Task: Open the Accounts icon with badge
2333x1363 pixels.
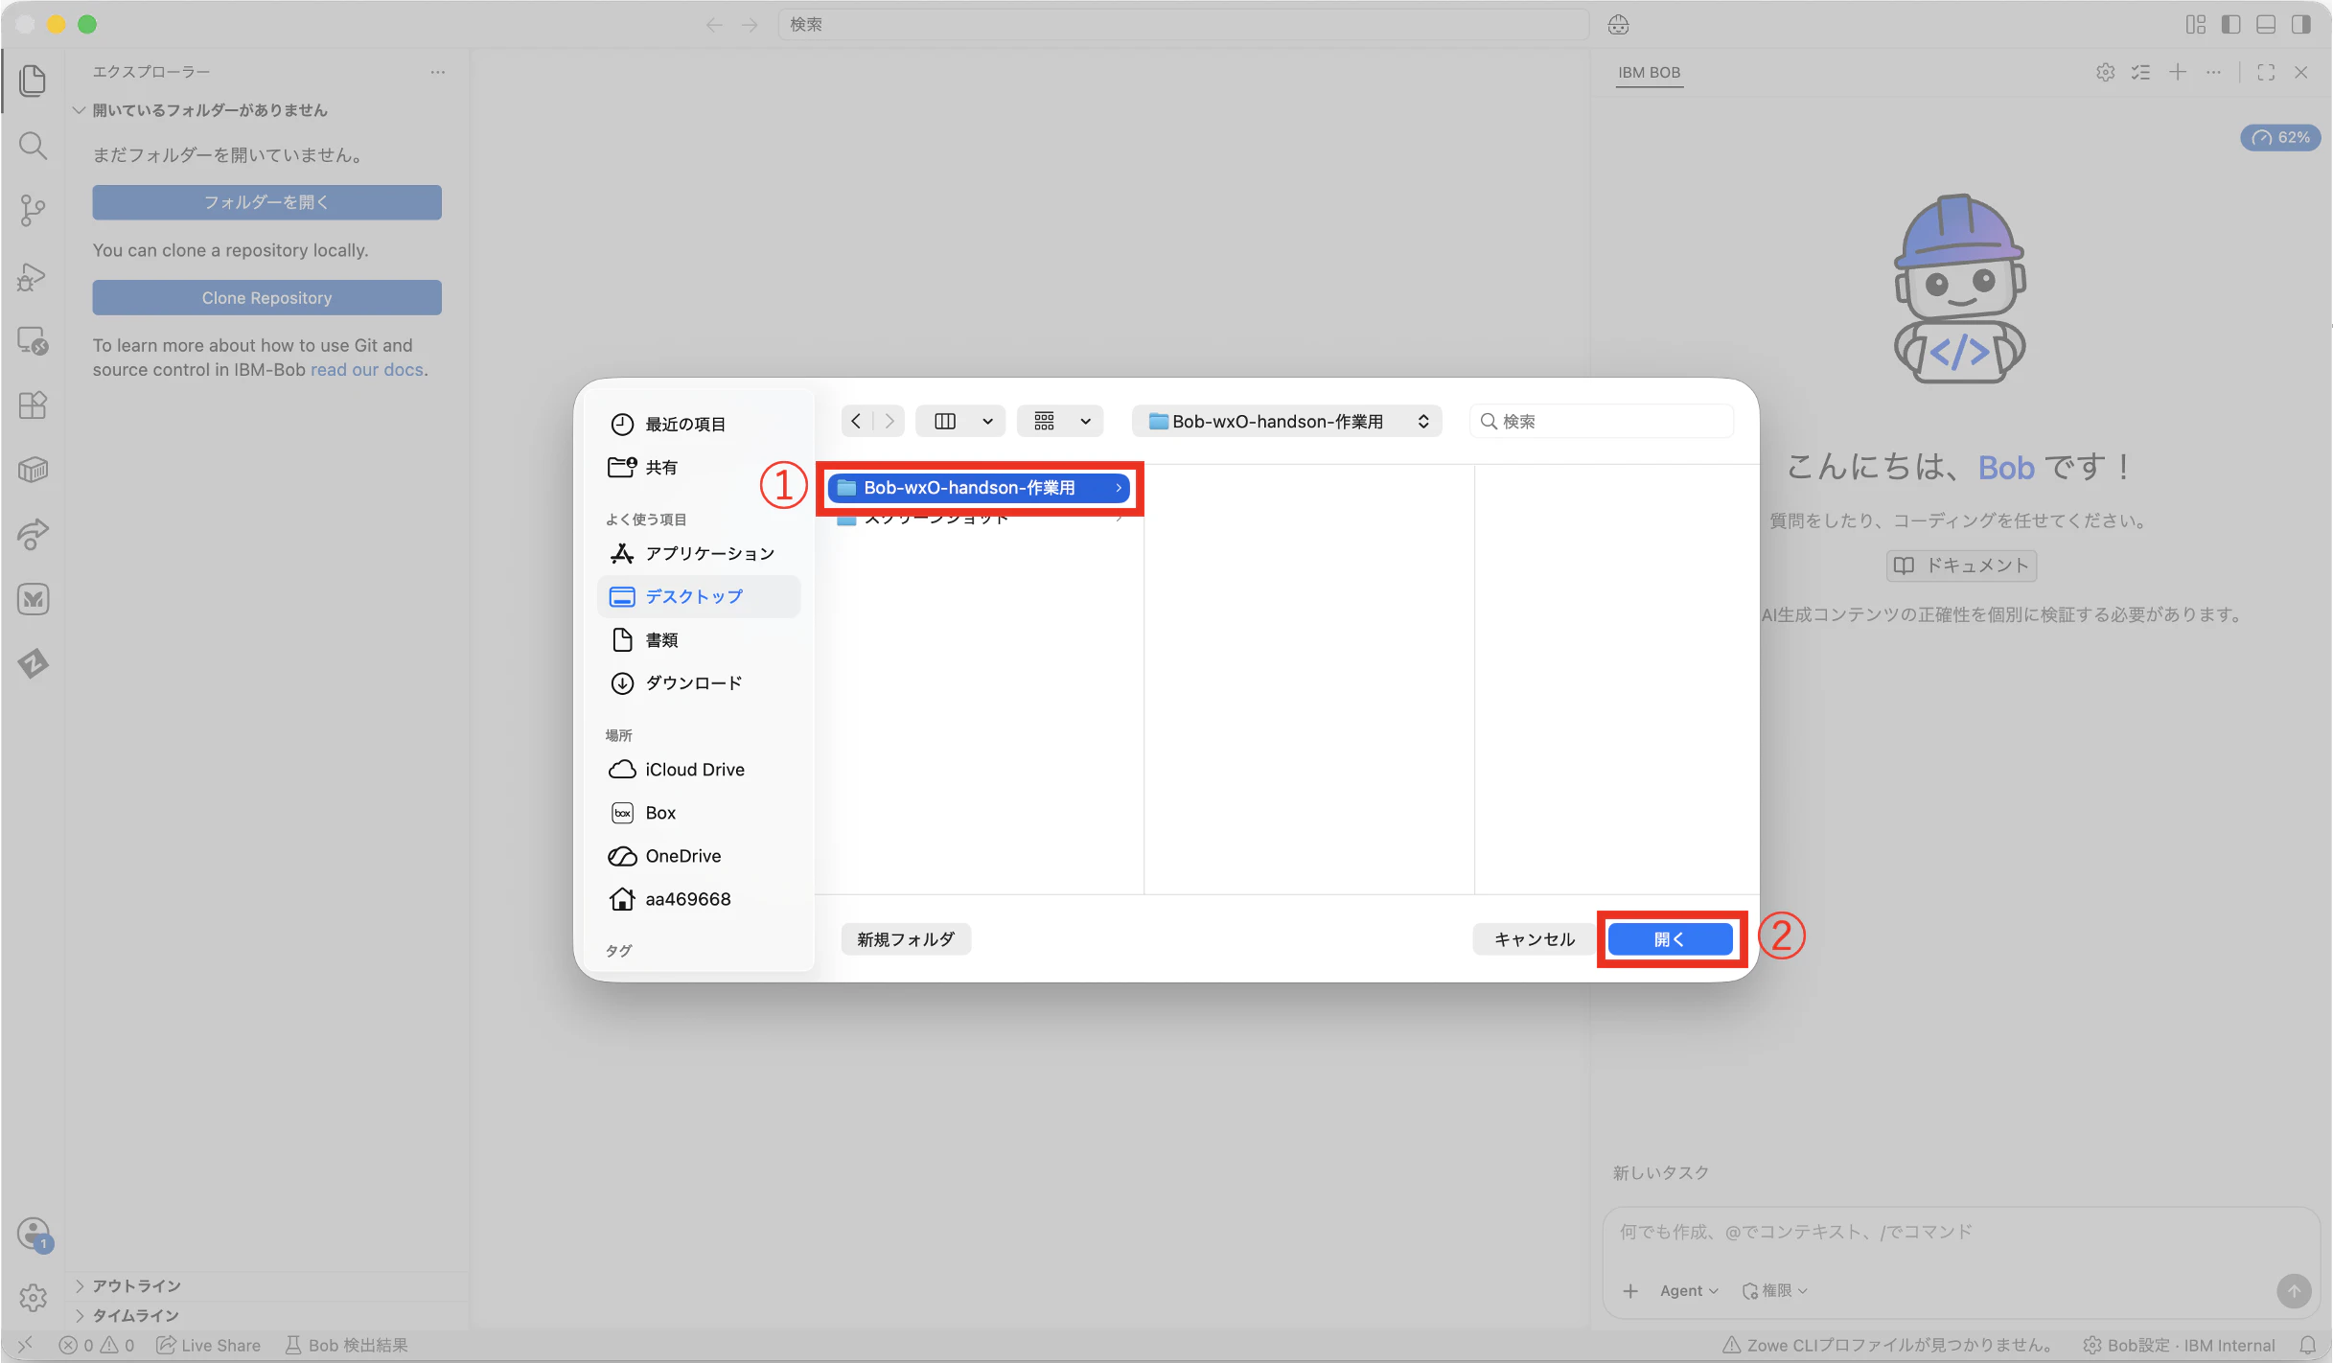Action: pyautogui.click(x=35, y=1235)
